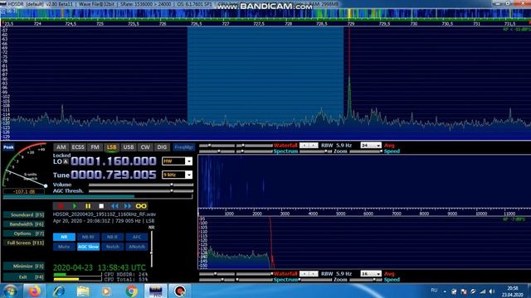Screen dimensions: 531x298
Task: Open the FreqMgr frequency manager
Action: click(183, 147)
